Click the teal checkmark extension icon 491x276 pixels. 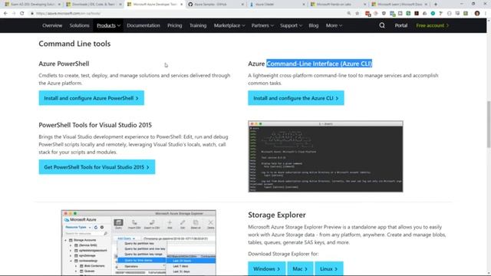[x=433, y=14]
